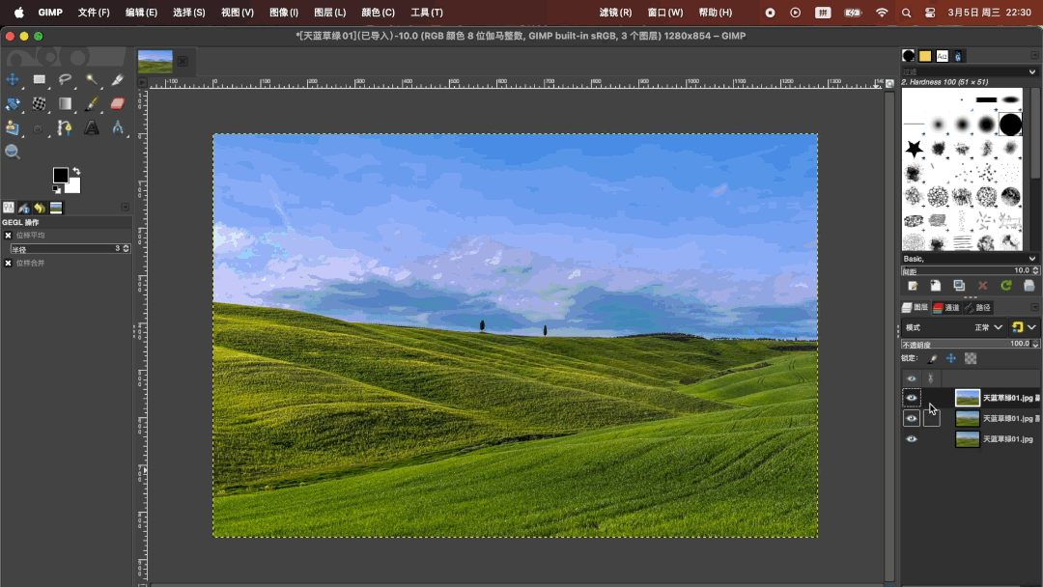Open the tool options tab menu button
The height and width of the screenshot is (587, 1043).
pos(125,208)
